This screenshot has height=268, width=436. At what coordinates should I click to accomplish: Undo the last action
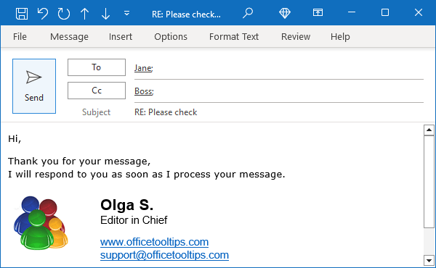pos(43,13)
